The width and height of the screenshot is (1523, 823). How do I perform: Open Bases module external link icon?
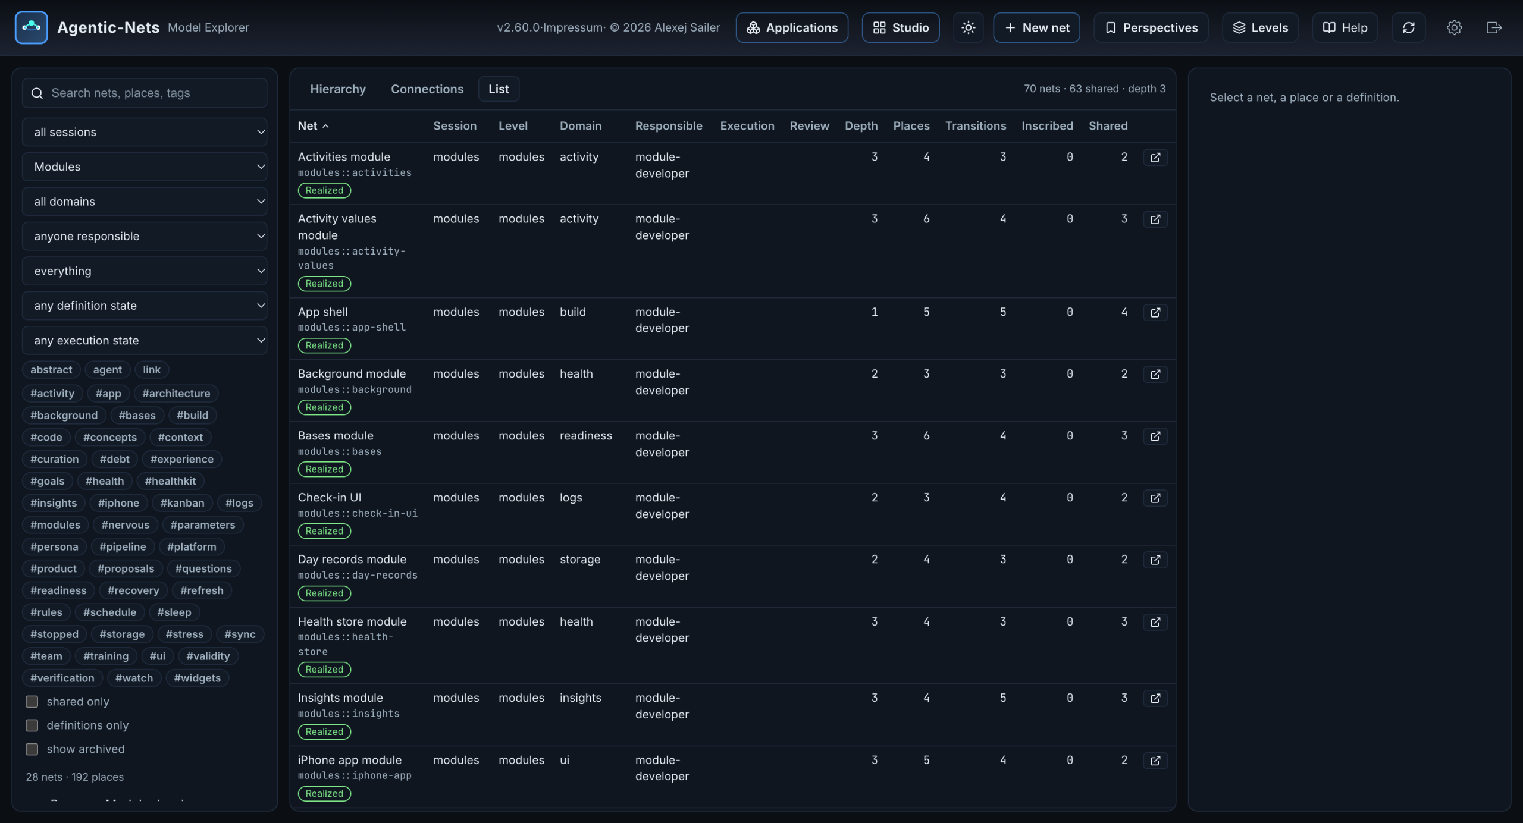[x=1155, y=436]
